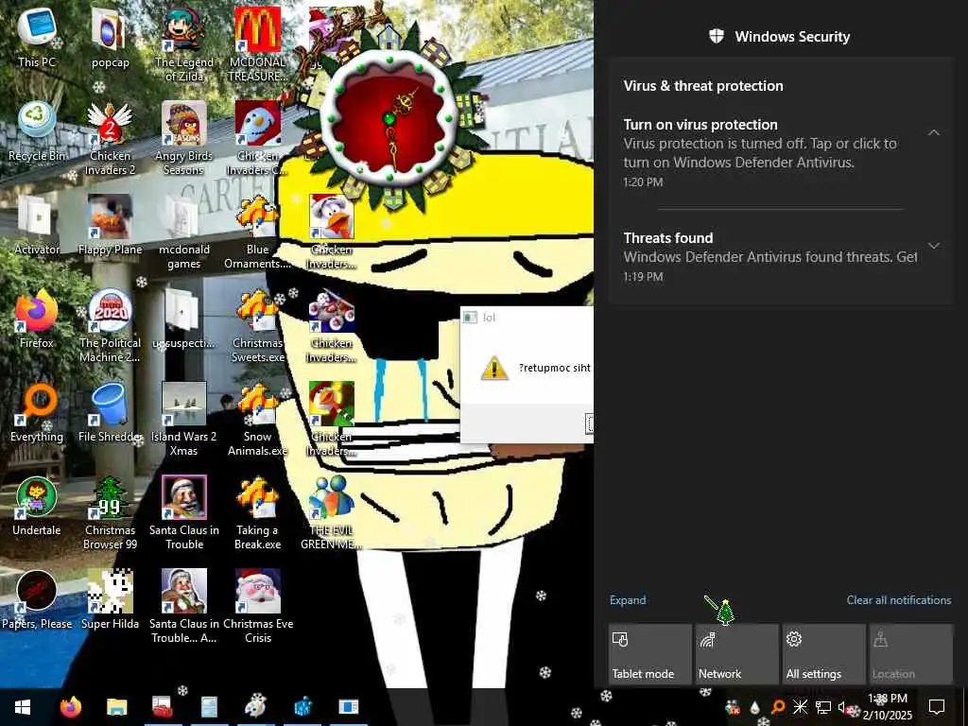
Task: Launch Island Wars 2 Xmas
Action: tap(184, 420)
